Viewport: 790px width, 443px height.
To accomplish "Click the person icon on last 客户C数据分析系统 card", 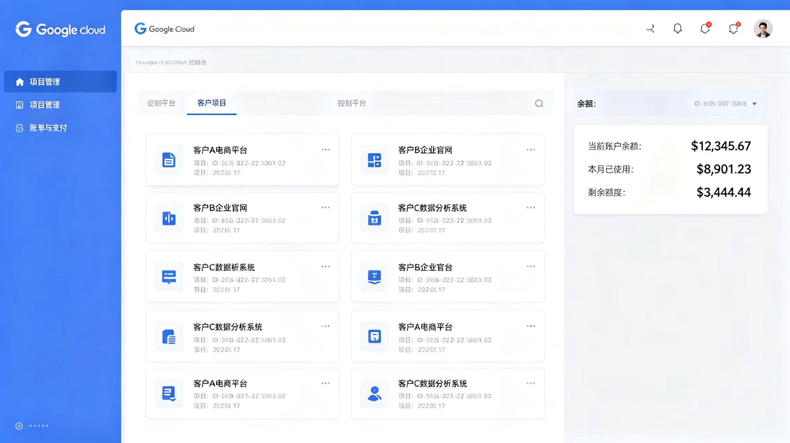I will click(374, 394).
